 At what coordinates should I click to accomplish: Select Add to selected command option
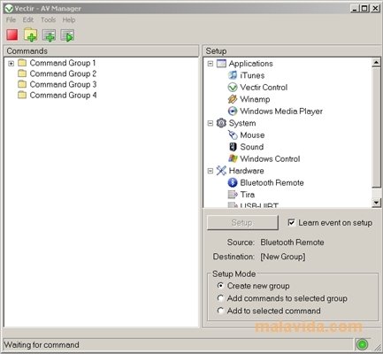220,311
